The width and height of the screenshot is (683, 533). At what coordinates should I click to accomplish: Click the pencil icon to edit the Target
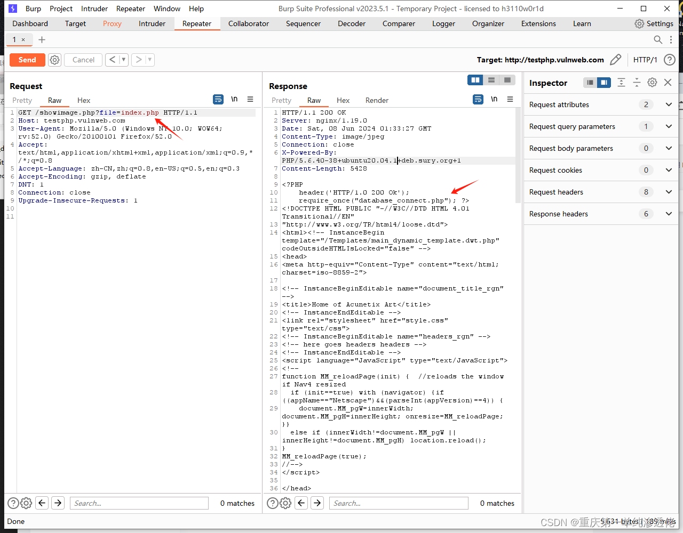[616, 59]
